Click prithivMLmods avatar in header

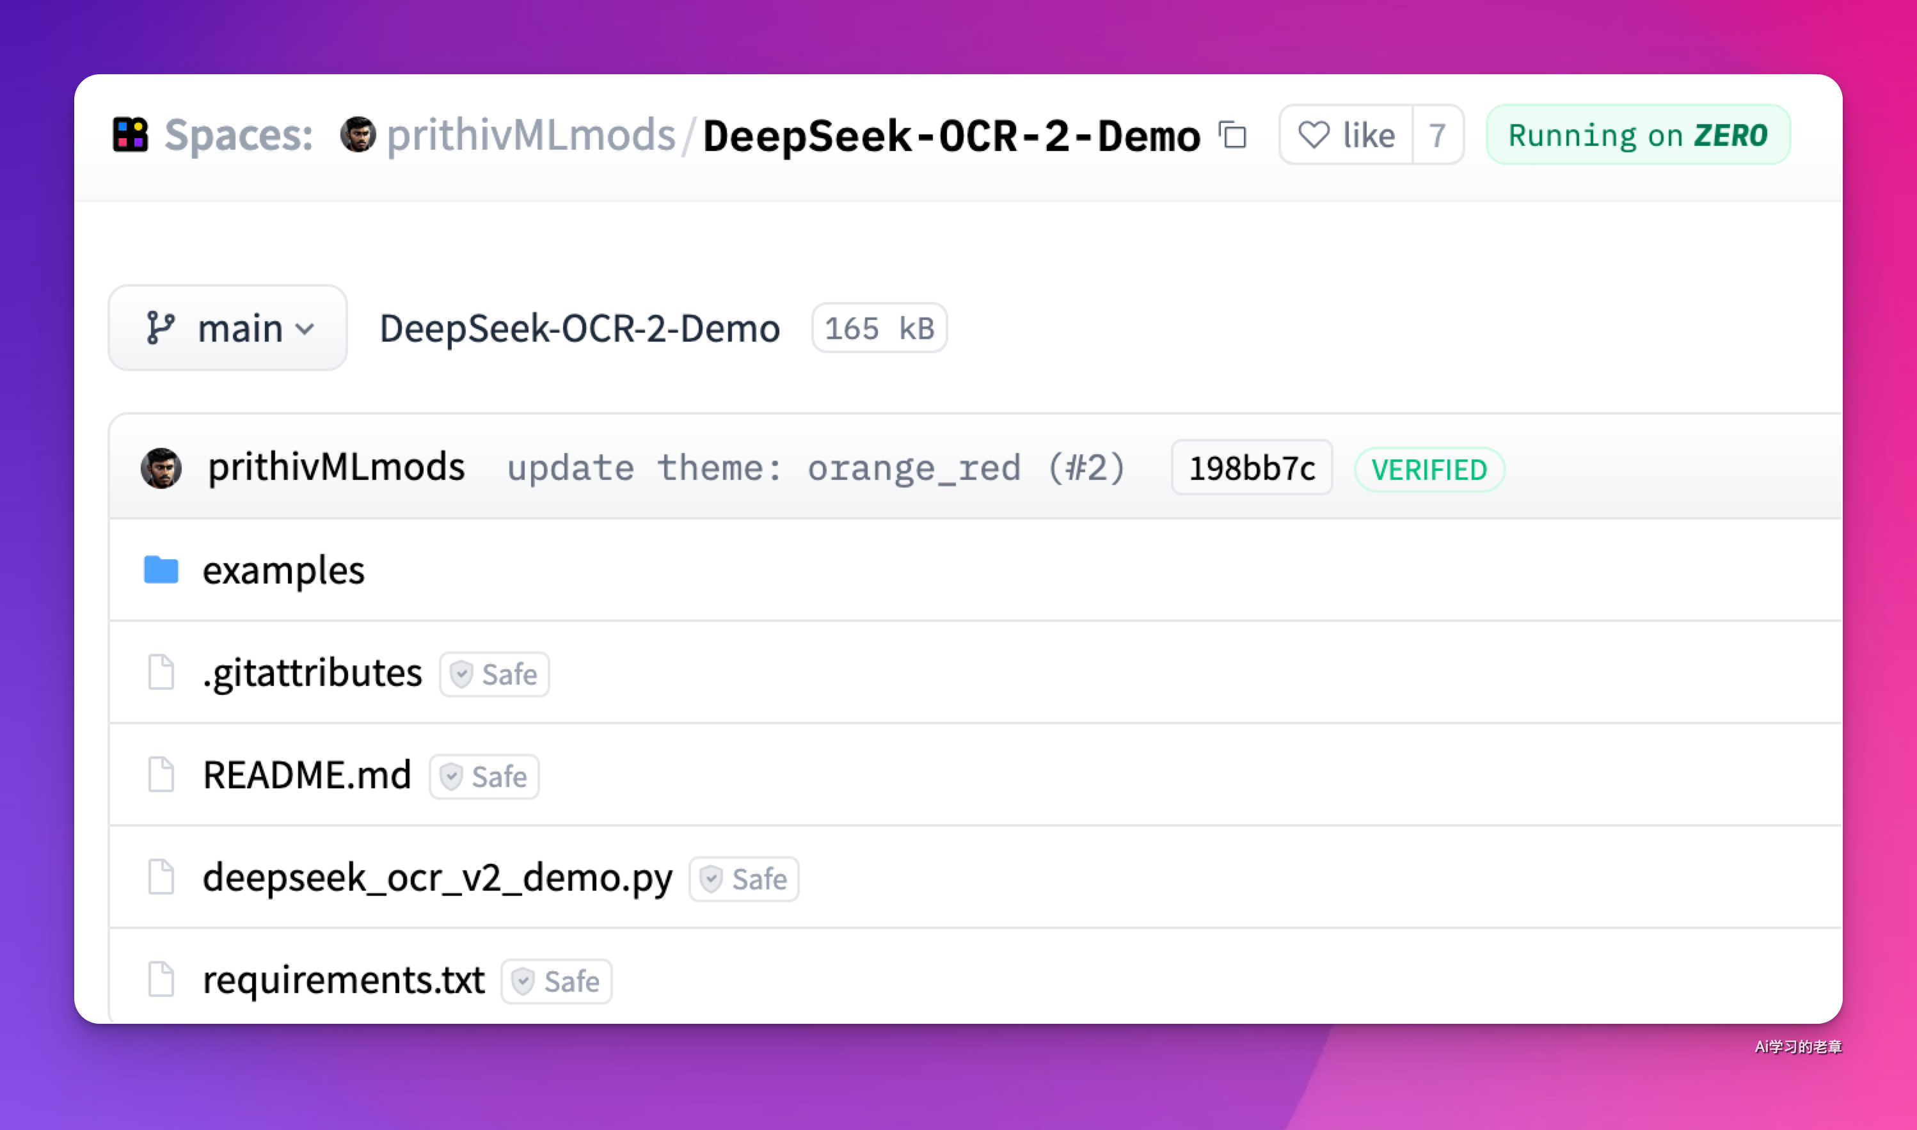click(x=357, y=135)
